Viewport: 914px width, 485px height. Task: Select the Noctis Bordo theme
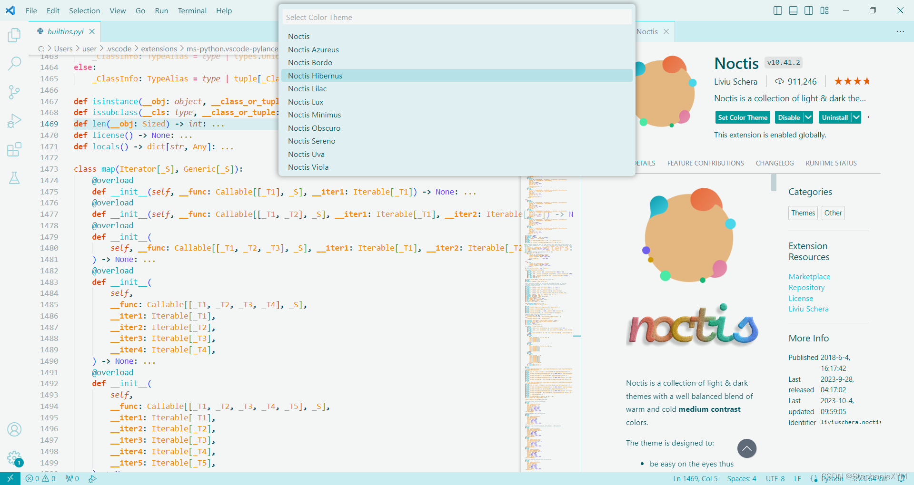point(457,63)
